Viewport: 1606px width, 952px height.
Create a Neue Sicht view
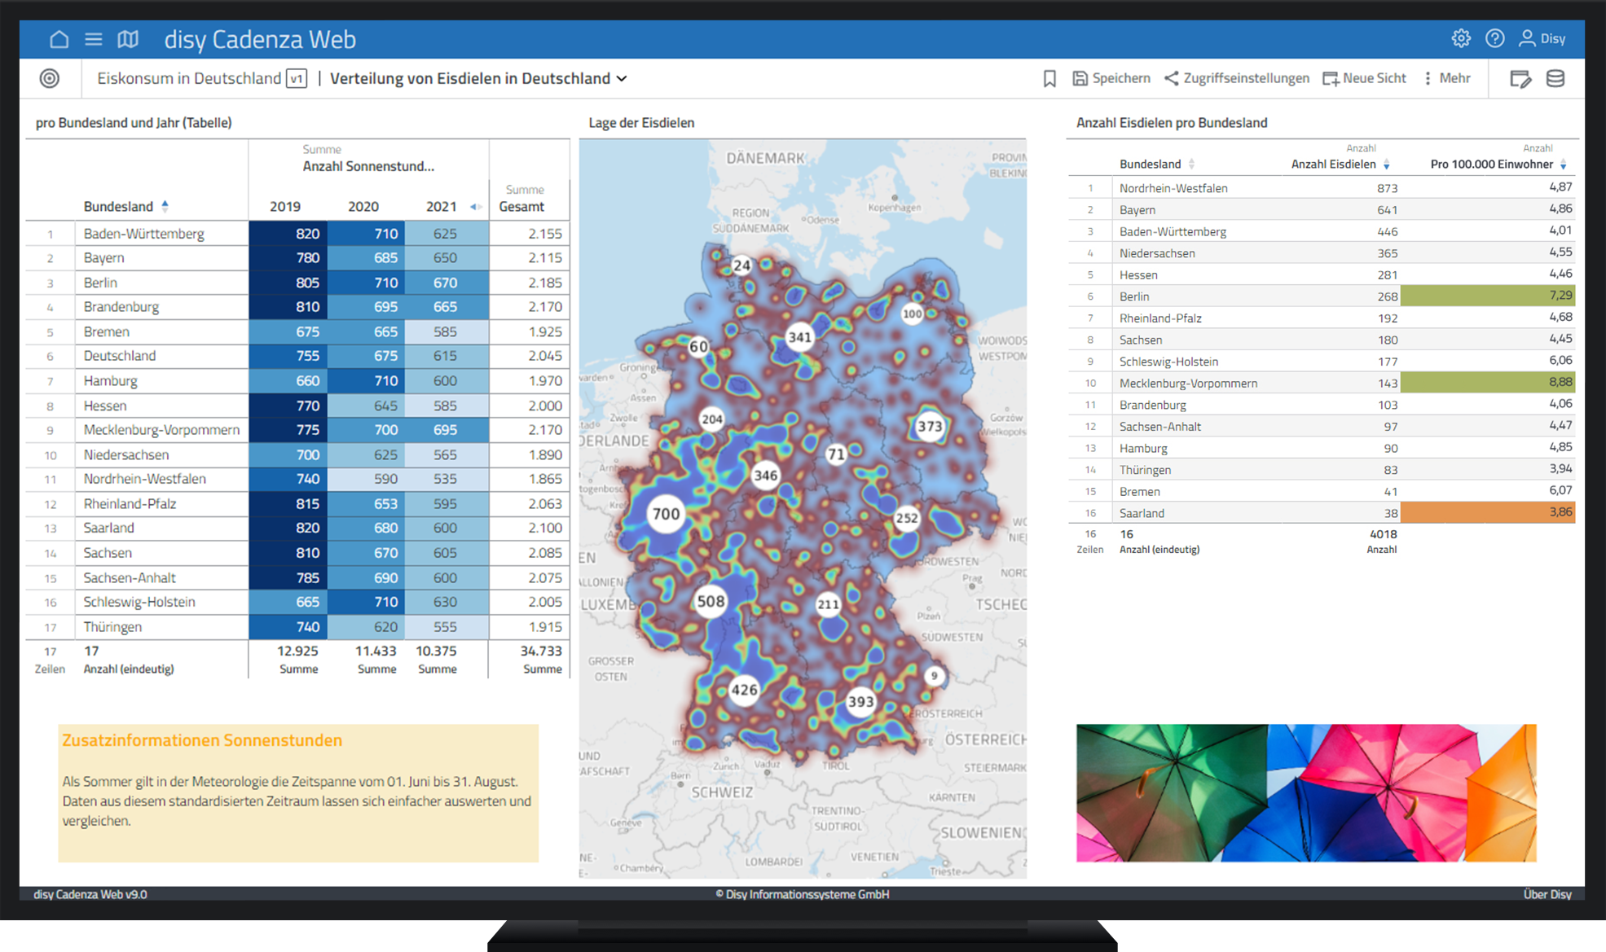[x=1364, y=78]
